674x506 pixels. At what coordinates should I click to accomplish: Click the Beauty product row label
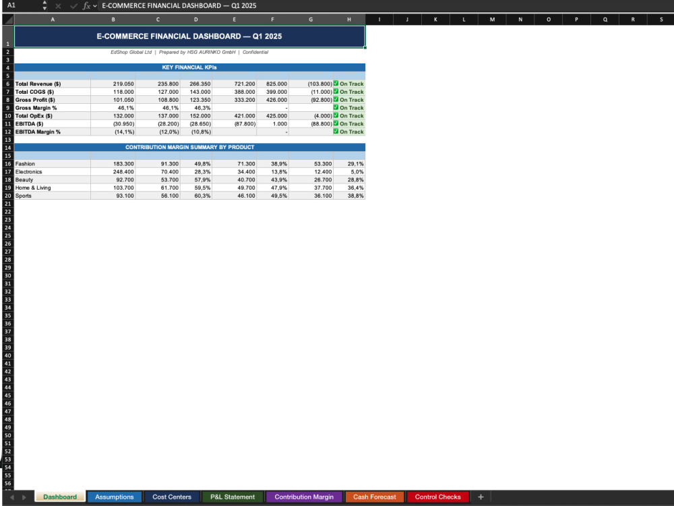tap(53, 180)
